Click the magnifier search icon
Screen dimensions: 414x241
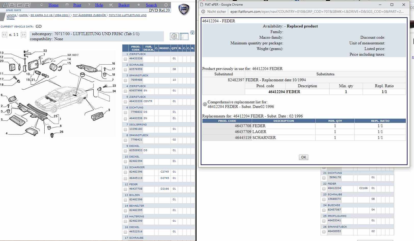tap(138, 5)
